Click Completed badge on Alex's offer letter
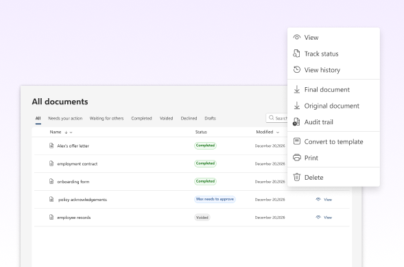This screenshot has height=267, width=404. coord(205,146)
